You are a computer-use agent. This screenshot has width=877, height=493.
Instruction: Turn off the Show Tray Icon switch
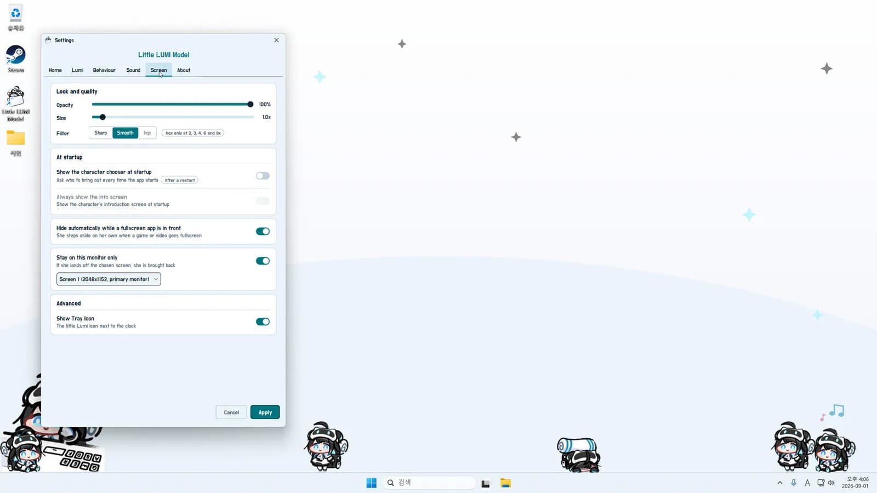(x=263, y=322)
